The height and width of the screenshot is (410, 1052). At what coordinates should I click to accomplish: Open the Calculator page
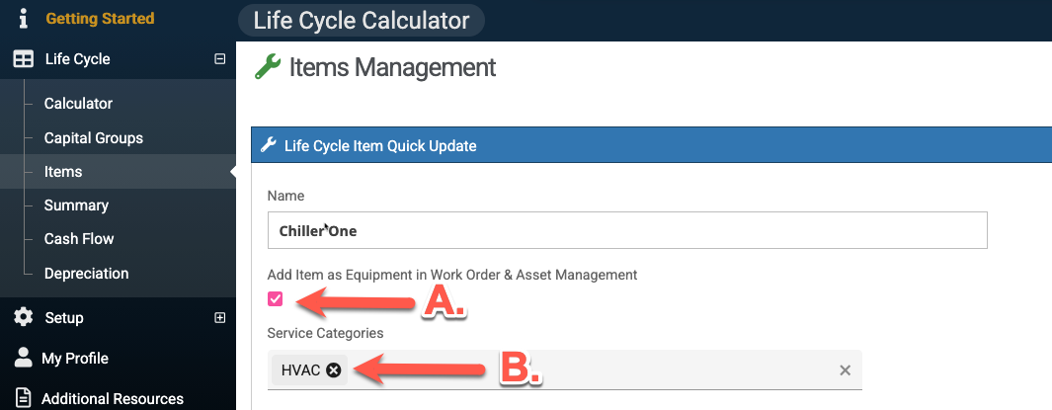78,104
